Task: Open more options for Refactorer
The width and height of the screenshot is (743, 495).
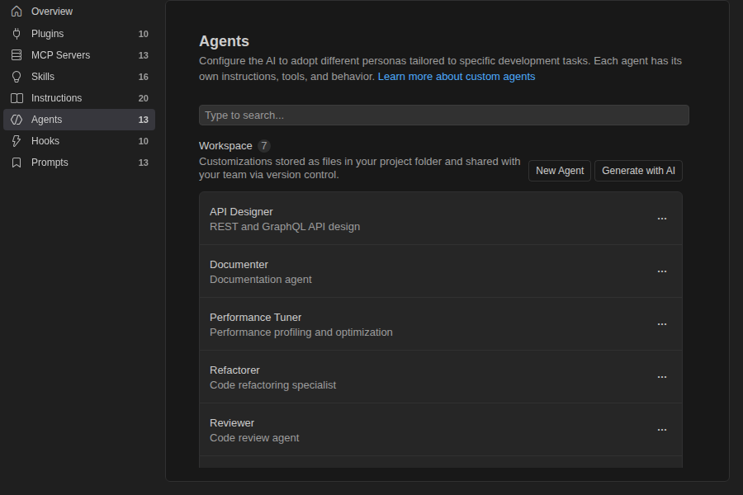Action: click(x=662, y=376)
